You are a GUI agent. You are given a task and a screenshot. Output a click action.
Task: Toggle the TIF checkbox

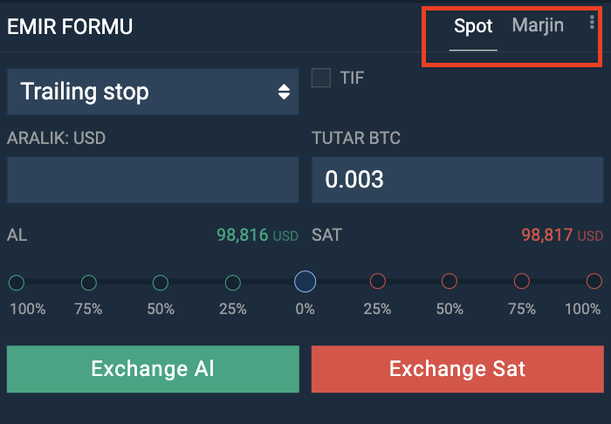pos(321,78)
